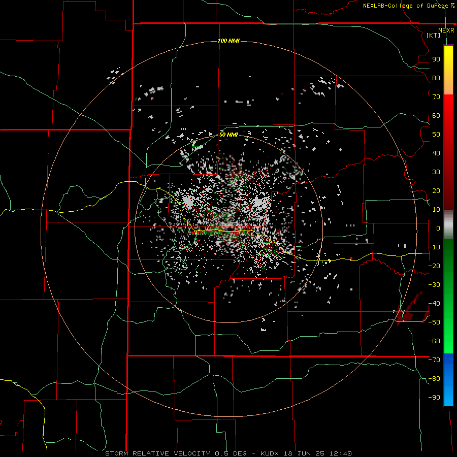Viewport: 457px width, 457px height.
Task: Click the "KUDX" radar site identifier
Action: [270, 453]
